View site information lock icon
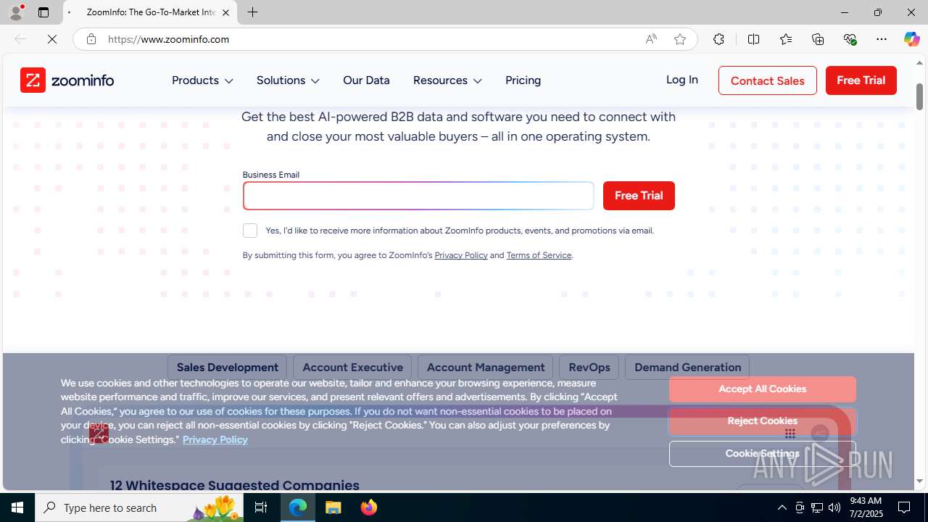This screenshot has height=522, width=928. pos(91,39)
